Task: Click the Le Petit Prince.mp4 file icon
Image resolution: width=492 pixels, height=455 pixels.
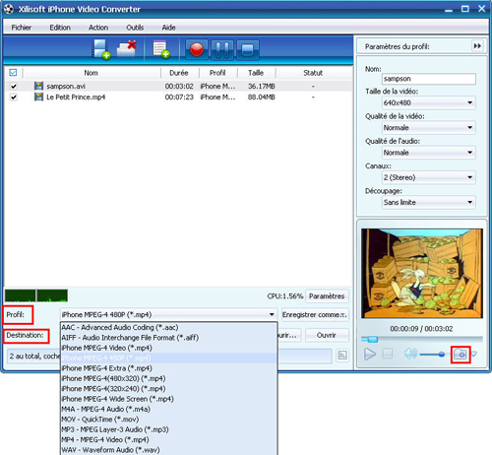Action: (x=38, y=97)
